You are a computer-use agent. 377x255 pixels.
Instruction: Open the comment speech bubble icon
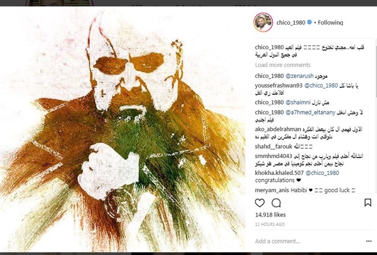(276, 203)
